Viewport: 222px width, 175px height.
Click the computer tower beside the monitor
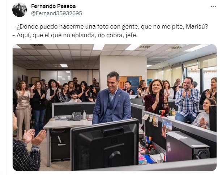187,146
